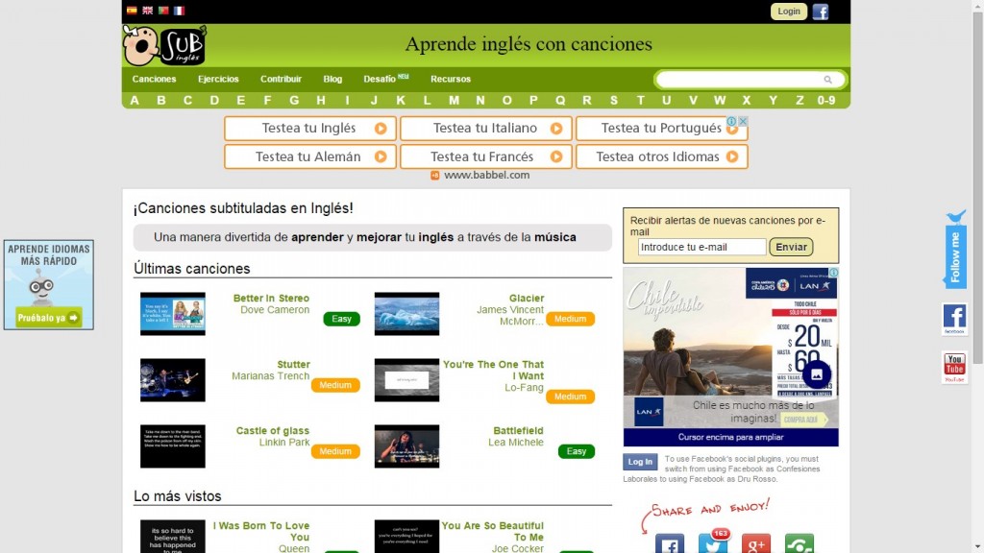Screen dimensions: 984x553
Task: Click the search magnifier icon
Action: coord(827,81)
